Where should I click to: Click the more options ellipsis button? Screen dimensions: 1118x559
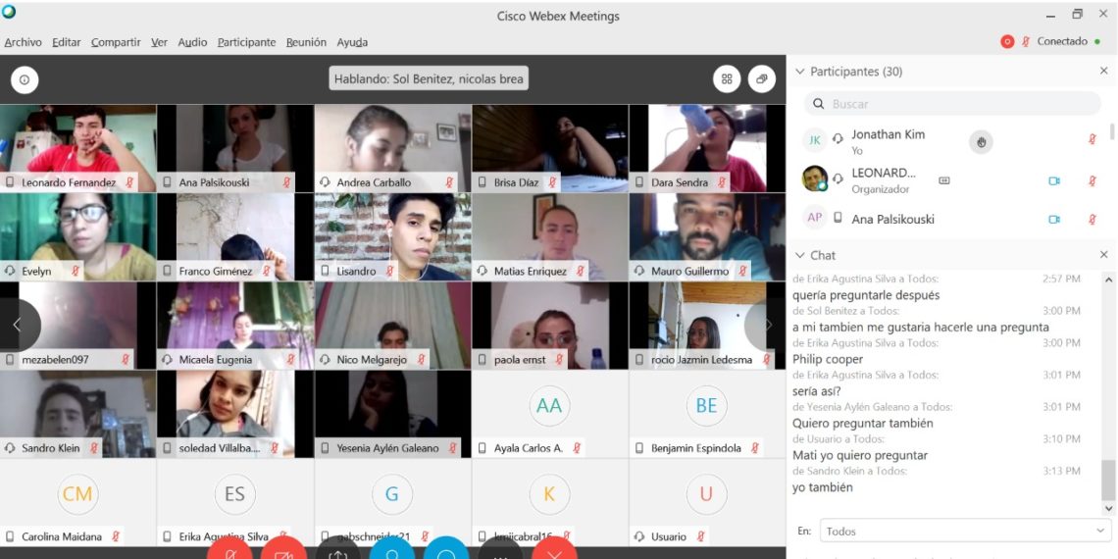[x=500, y=550]
